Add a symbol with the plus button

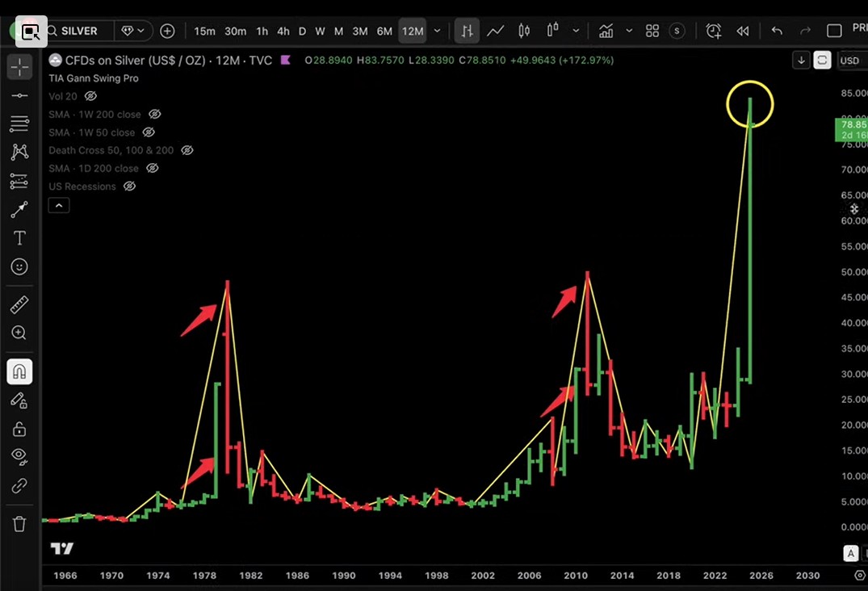pyautogui.click(x=167, y=31)
